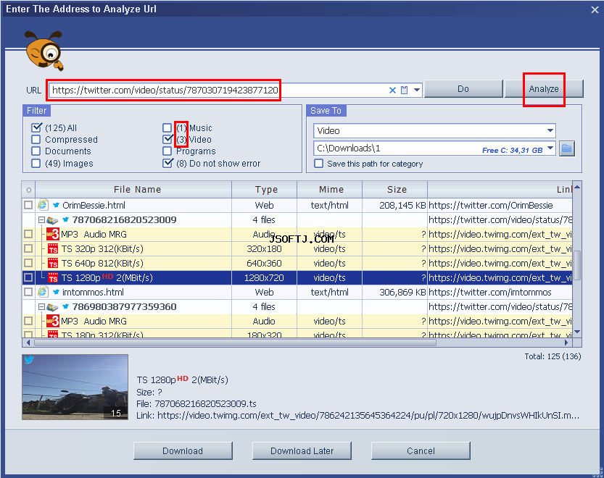Image resolution: width=604 pixels, height=478 pixels.
Task: Click the MP3 icon under group 786980387977359360
Action: coord(52,321)
